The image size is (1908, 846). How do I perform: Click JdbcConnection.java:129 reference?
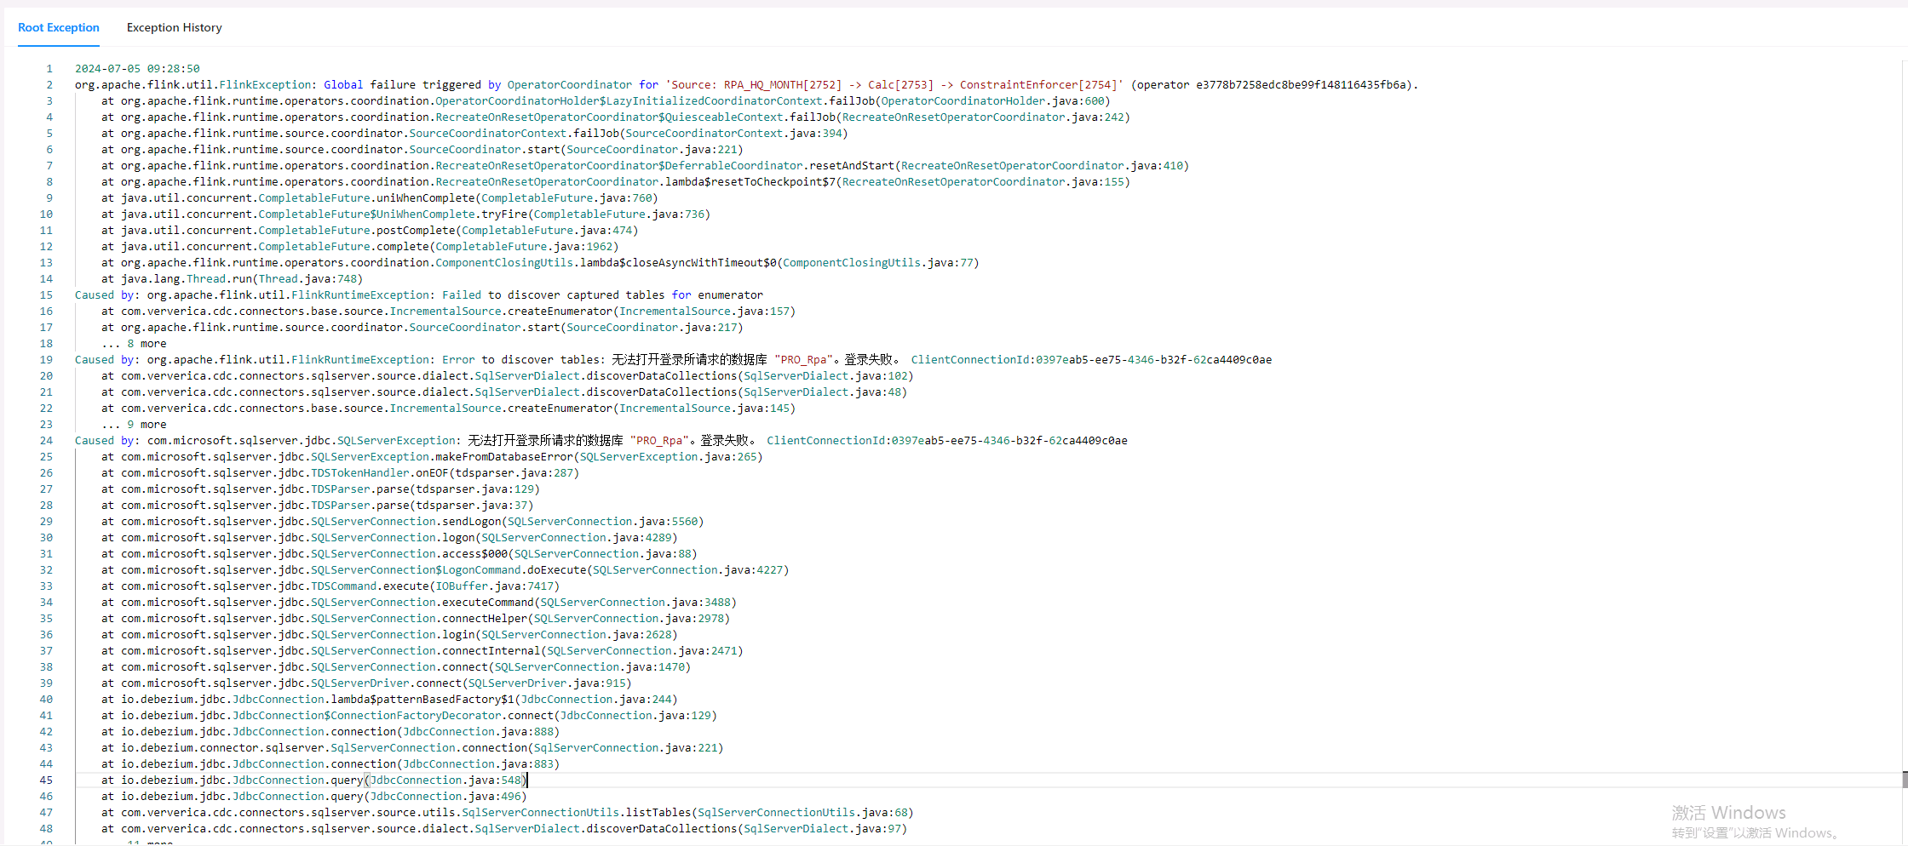pos(635,716)
